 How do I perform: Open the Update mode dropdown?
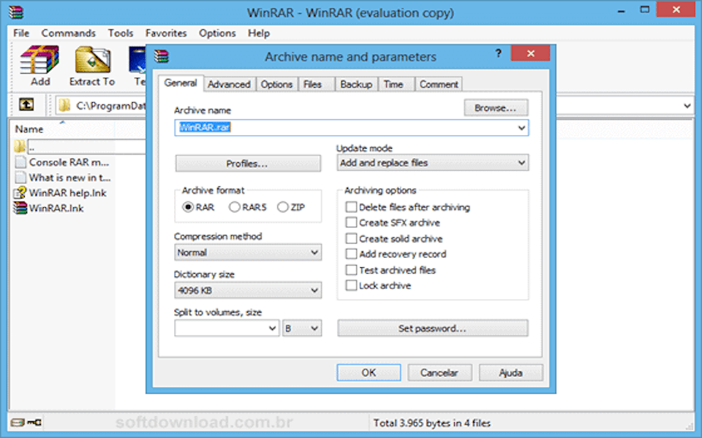432,163
